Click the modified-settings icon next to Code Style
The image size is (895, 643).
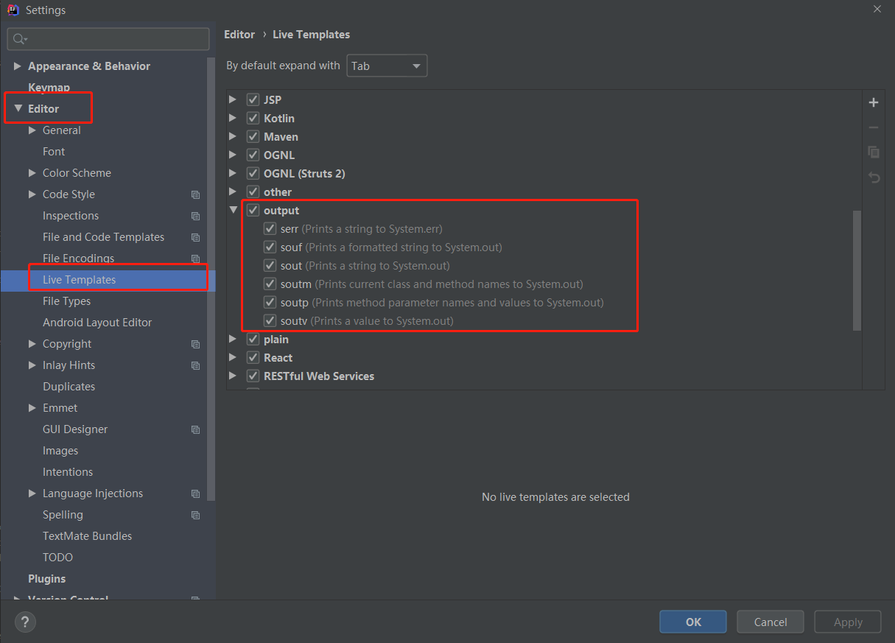pos(195,194)
